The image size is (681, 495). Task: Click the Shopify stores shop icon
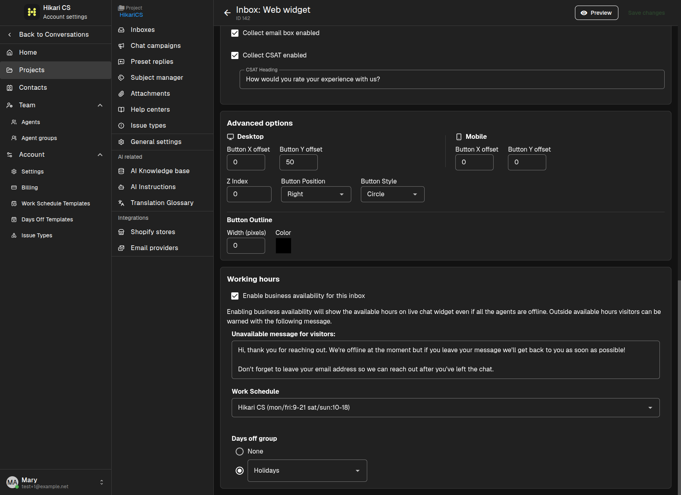(x=121, y=232)
